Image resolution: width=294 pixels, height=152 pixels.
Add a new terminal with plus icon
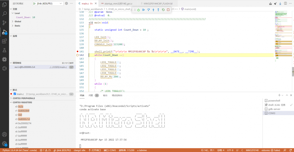click(x=279, y=95)
